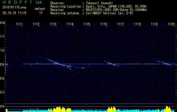Click the 1114 time axis marker
The height and width of the screenshot is (112, 177).
70,24
